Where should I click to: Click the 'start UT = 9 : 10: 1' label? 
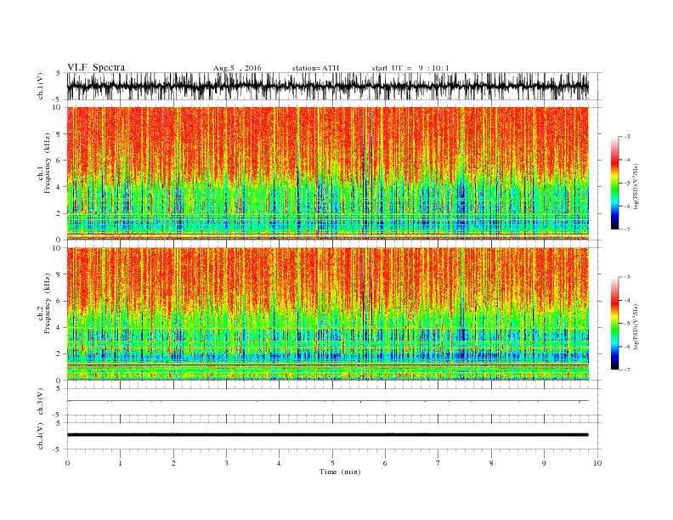[410, 68]
